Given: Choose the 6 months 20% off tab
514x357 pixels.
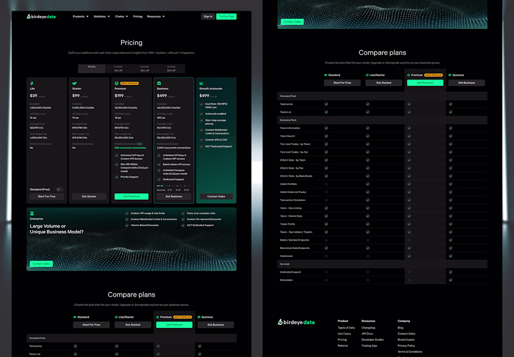Looking at the screenshot, I should (x=144, y=69).
